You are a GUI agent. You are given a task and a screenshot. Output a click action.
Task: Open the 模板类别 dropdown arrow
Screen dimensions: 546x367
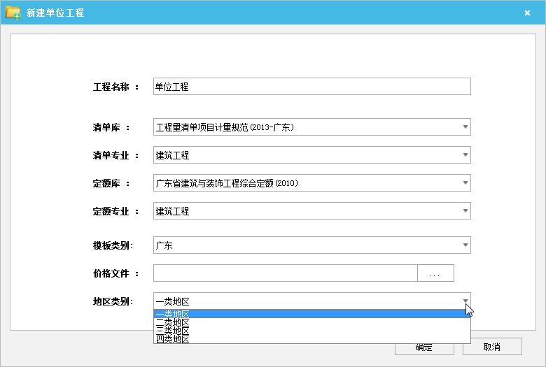coord(465,245)
